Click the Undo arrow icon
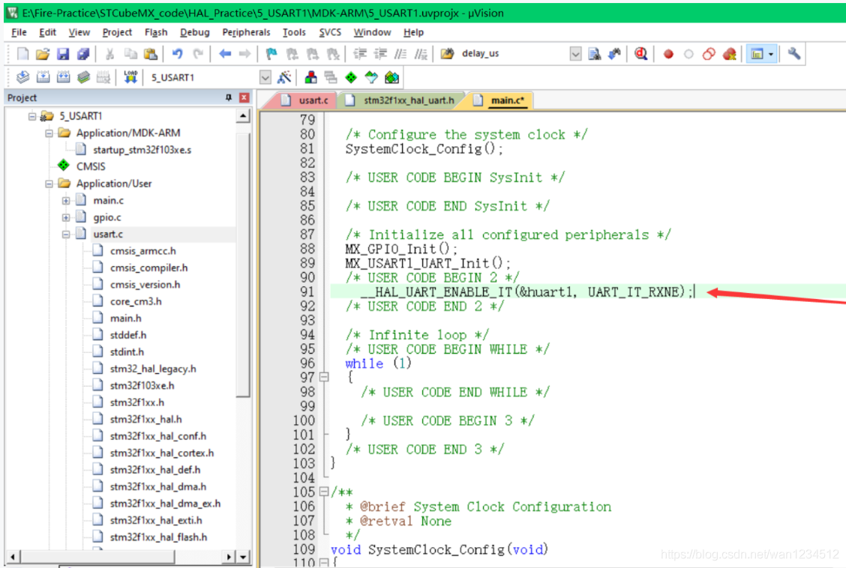The image size is (846, 568). (x=177, y=54)
